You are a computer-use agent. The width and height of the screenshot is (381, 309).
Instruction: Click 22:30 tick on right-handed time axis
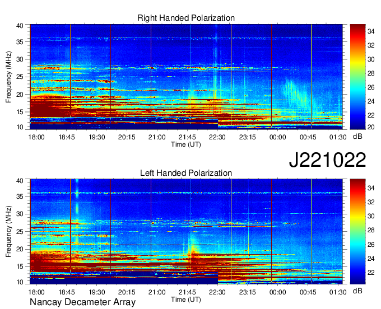(217, 137)
